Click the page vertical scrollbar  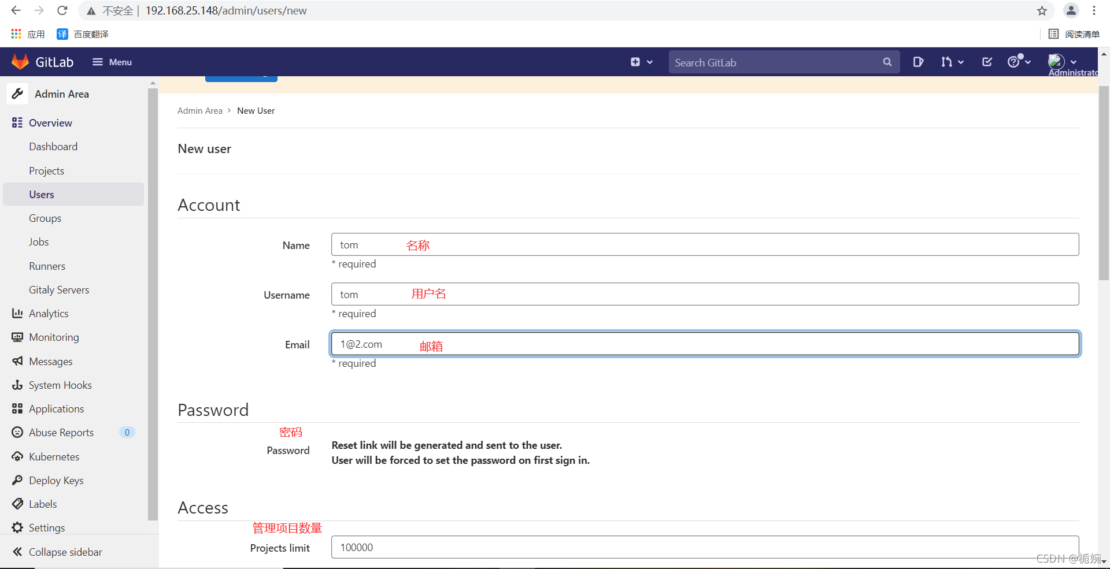point(1104,183)
